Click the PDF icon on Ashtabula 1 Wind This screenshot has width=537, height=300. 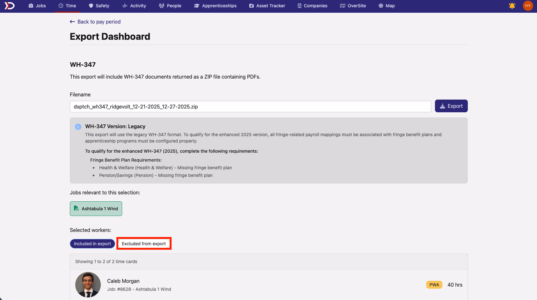click(76, 208)
